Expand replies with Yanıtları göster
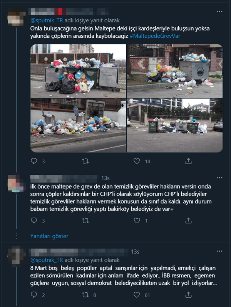The height and width of the screenshot is (307, 231). [49, 236]
